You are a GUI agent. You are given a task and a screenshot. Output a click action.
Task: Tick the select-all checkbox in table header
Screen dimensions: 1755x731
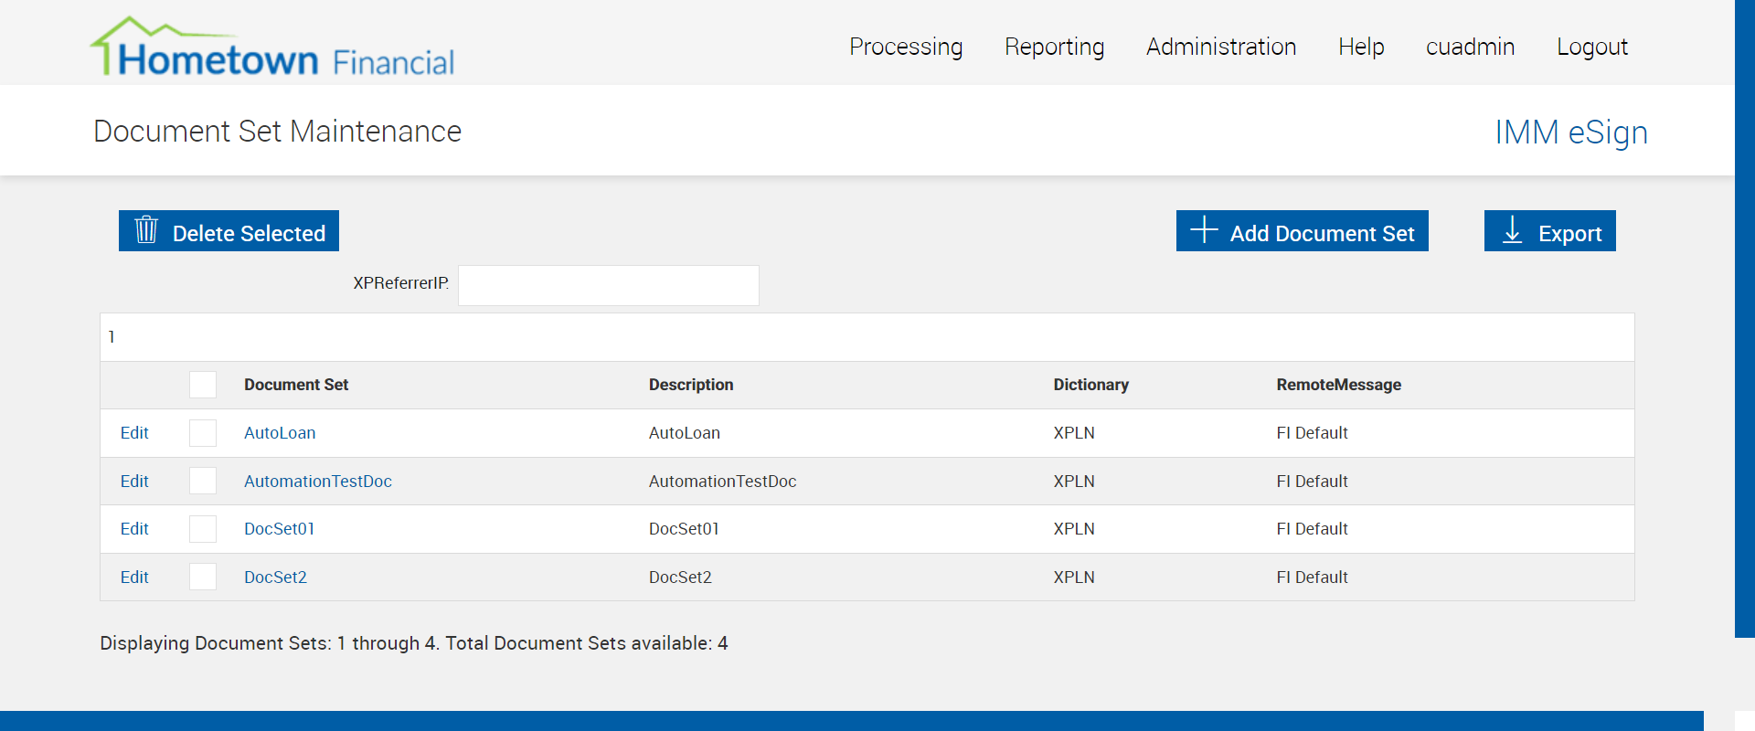pos(203,385)
